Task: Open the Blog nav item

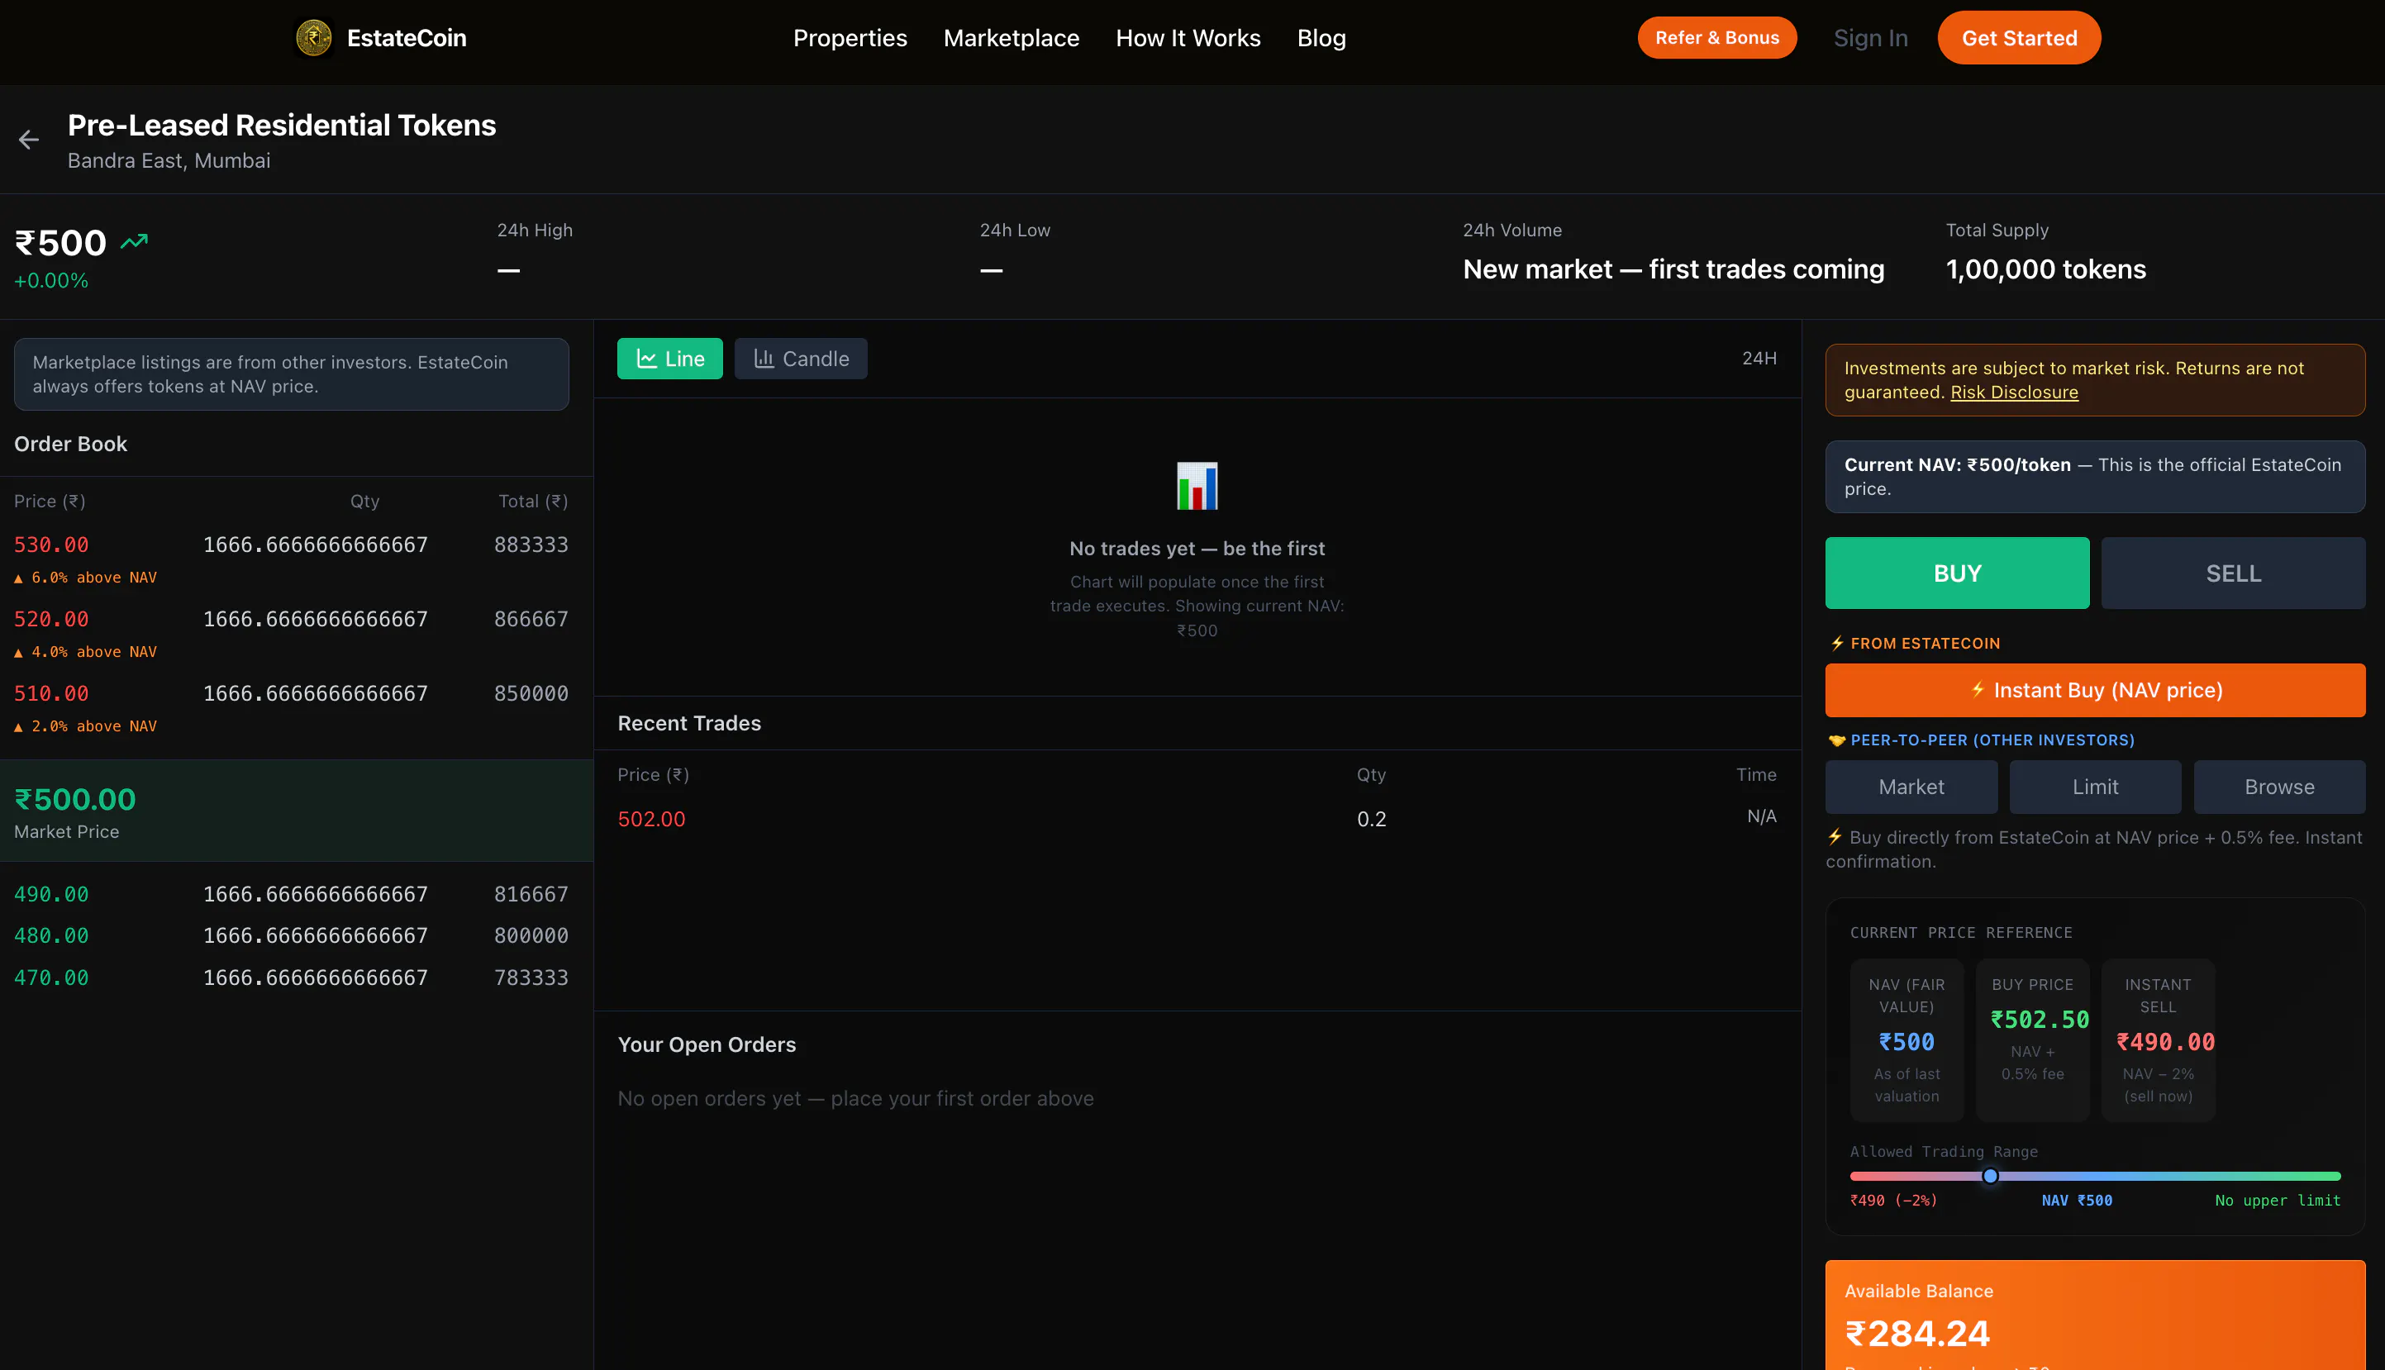Action: [x=1321, y=38]
